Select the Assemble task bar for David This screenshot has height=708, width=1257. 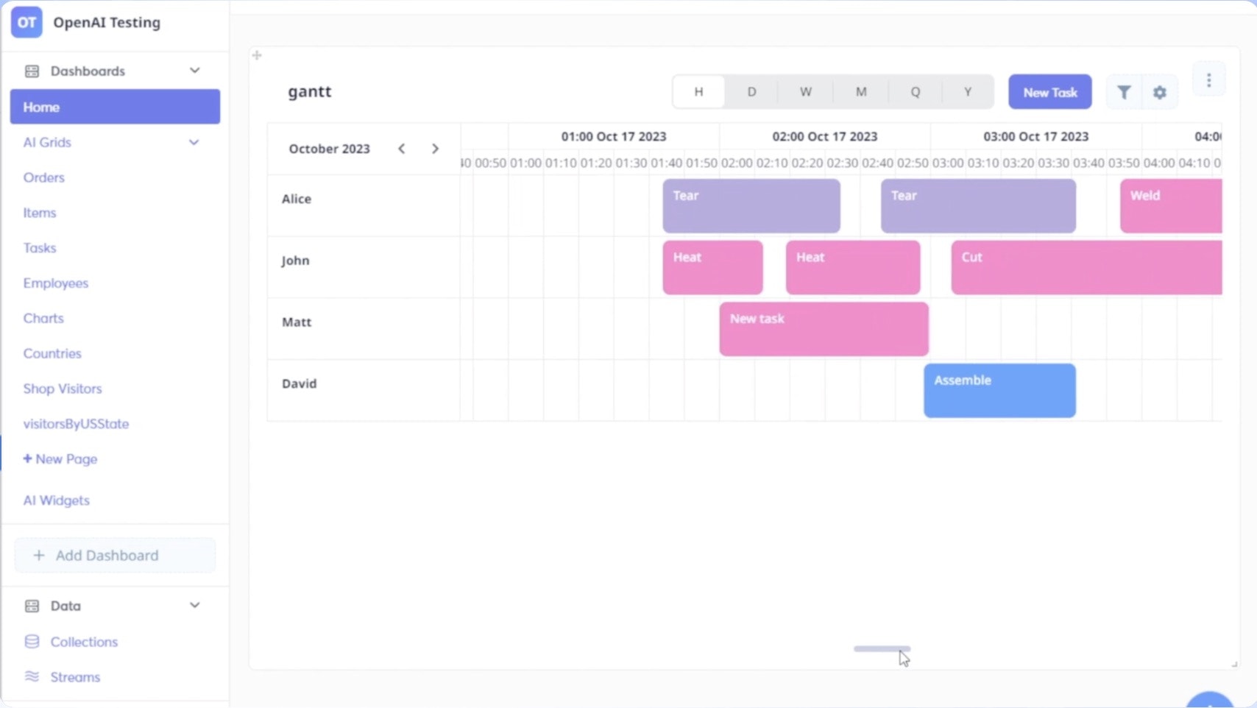pyautogui.click(x=999, y=390)
